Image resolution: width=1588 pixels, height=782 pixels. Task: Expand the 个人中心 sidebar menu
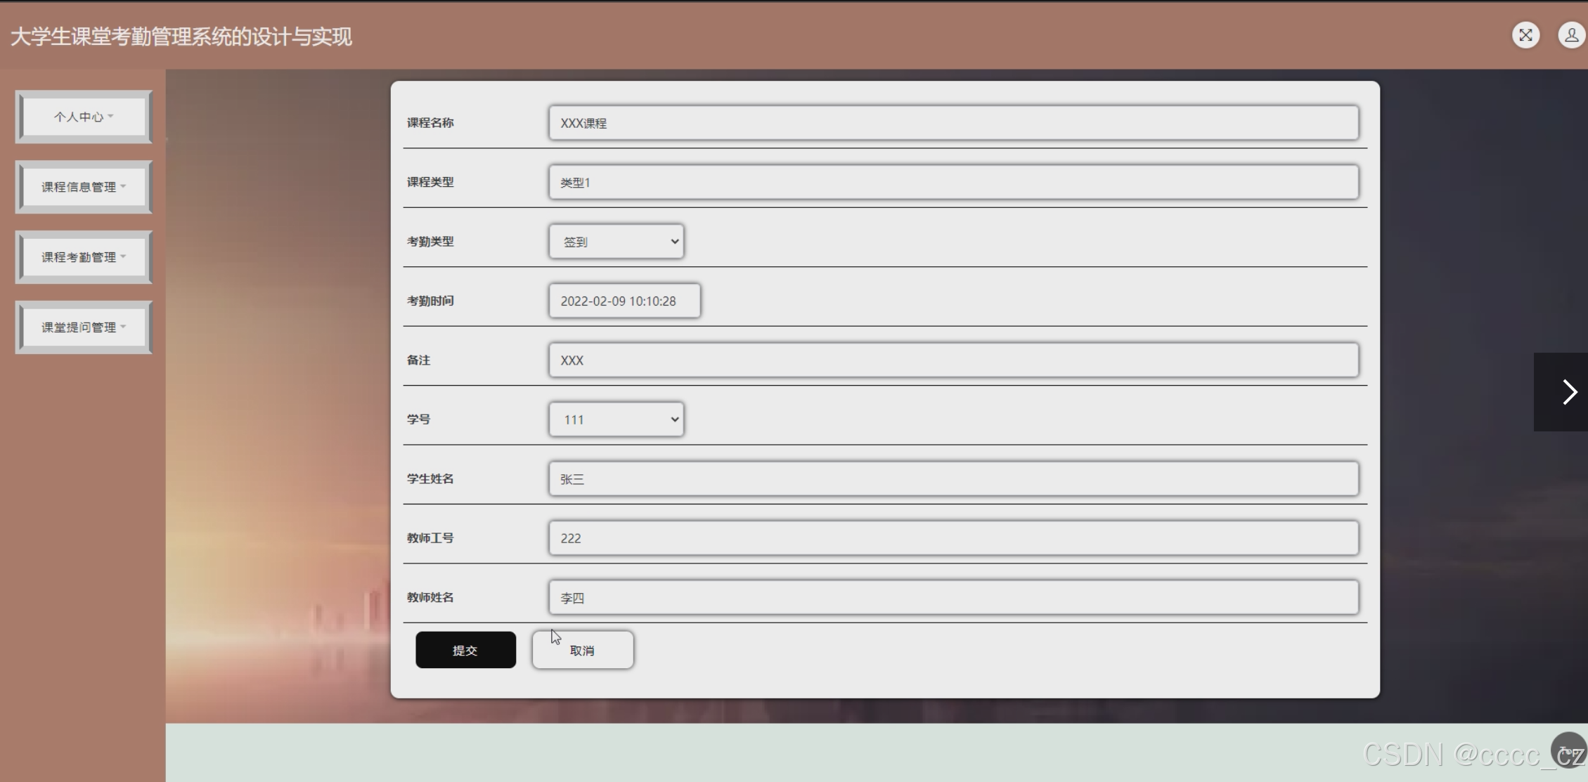pos(84,117)
